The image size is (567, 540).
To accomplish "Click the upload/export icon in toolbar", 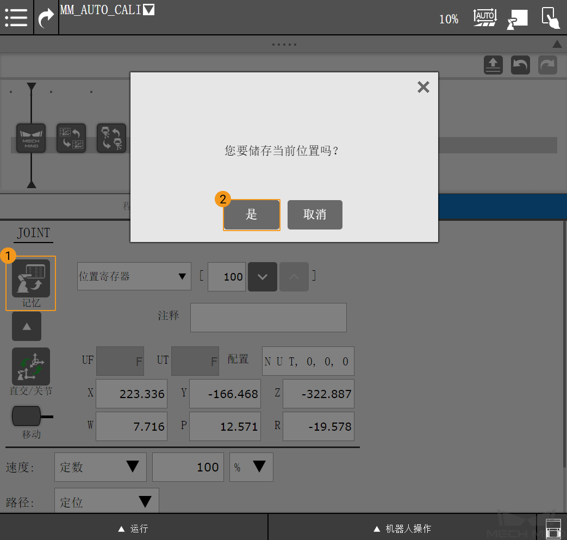I will pos(493,65).
